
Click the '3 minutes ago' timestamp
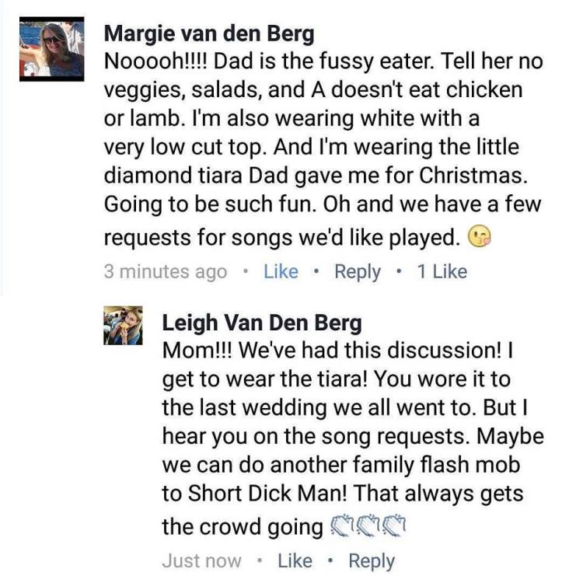pyautogui.click(x=165, y=271)
